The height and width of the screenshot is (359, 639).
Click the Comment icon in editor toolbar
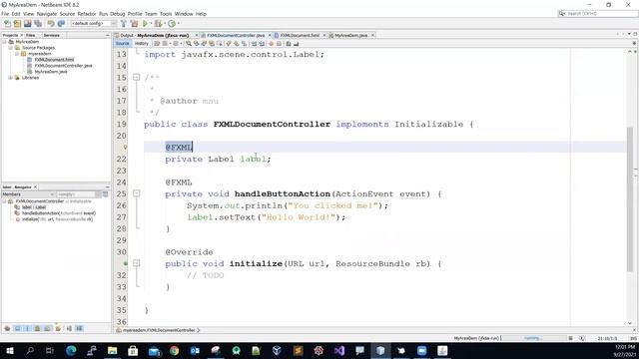(289, 44)
